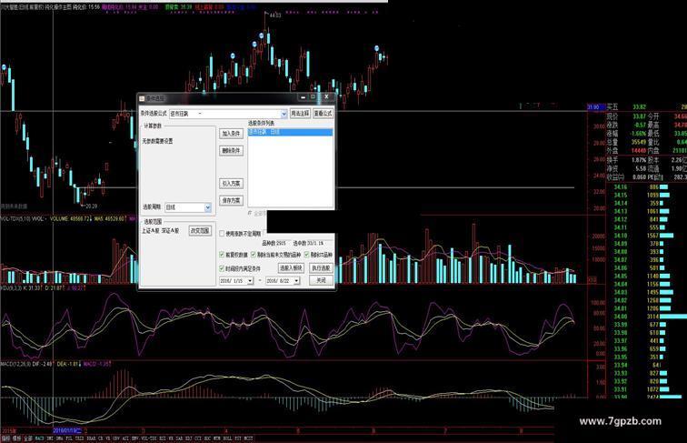Click the order book price 34.10 row
This screenshot has height=443, width=687.
pos(646,236)
